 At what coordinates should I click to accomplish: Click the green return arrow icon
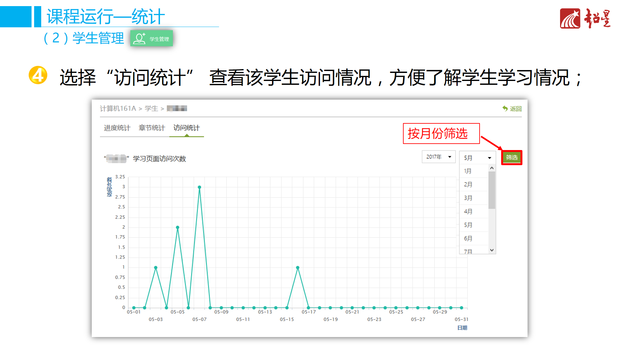click(x=505, y=109)
